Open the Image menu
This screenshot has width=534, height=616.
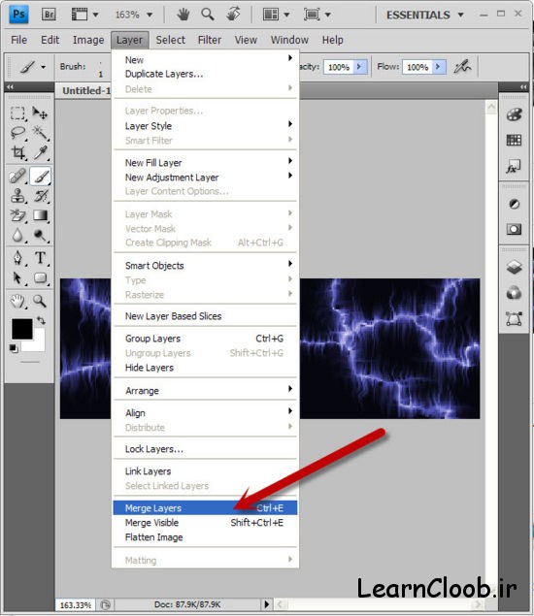(88, 40)
